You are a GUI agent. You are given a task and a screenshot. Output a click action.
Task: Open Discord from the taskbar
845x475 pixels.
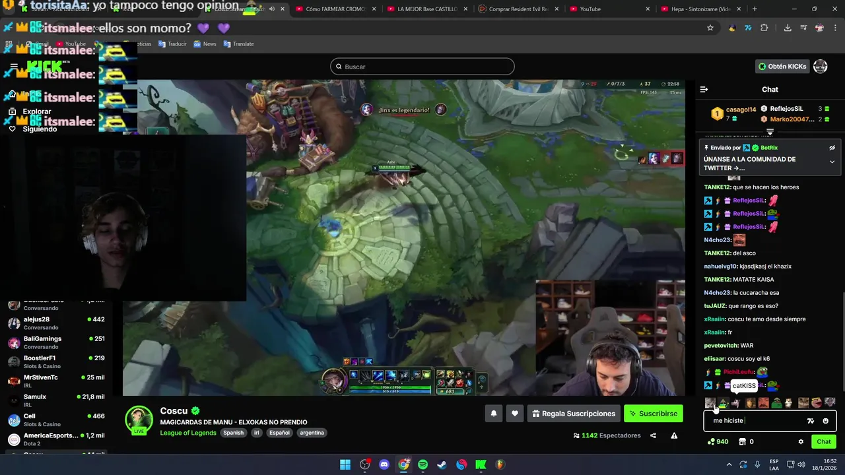click(384, 464)
